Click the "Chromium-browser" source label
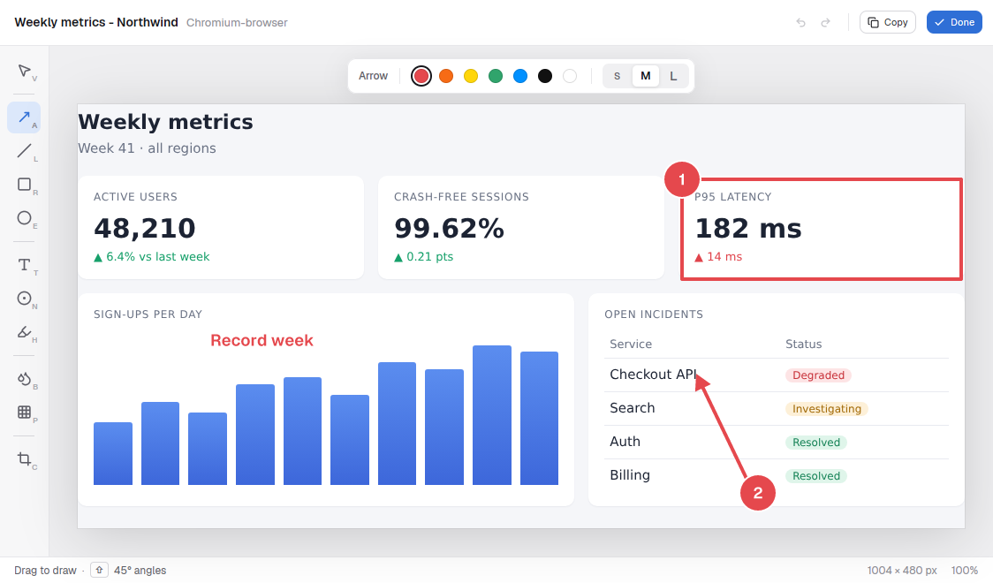This screenshot has width=993, height=583. coord(237,23)
